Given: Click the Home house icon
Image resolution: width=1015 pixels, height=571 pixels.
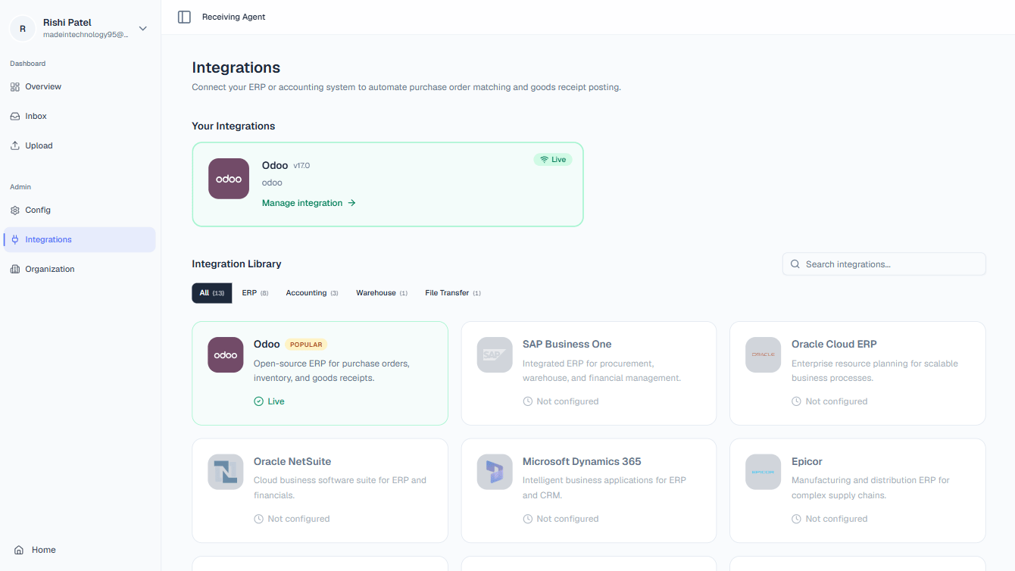Looking at the screenshot, I should tap(19, 551).
